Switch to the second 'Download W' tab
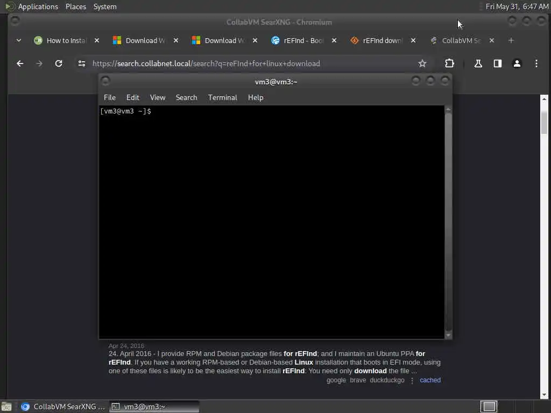This screenshot has height=413, width=551. click(224, 40)
